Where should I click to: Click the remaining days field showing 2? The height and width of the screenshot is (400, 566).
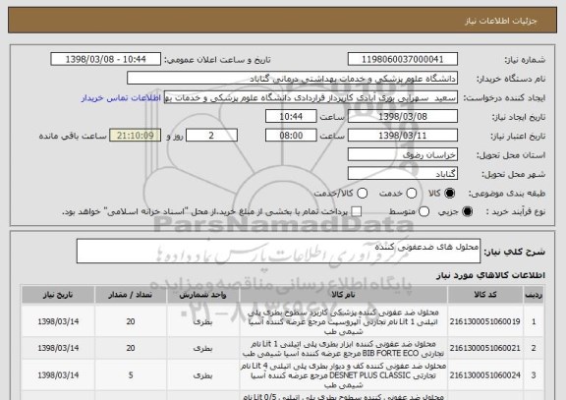click(x=211, y=136)
